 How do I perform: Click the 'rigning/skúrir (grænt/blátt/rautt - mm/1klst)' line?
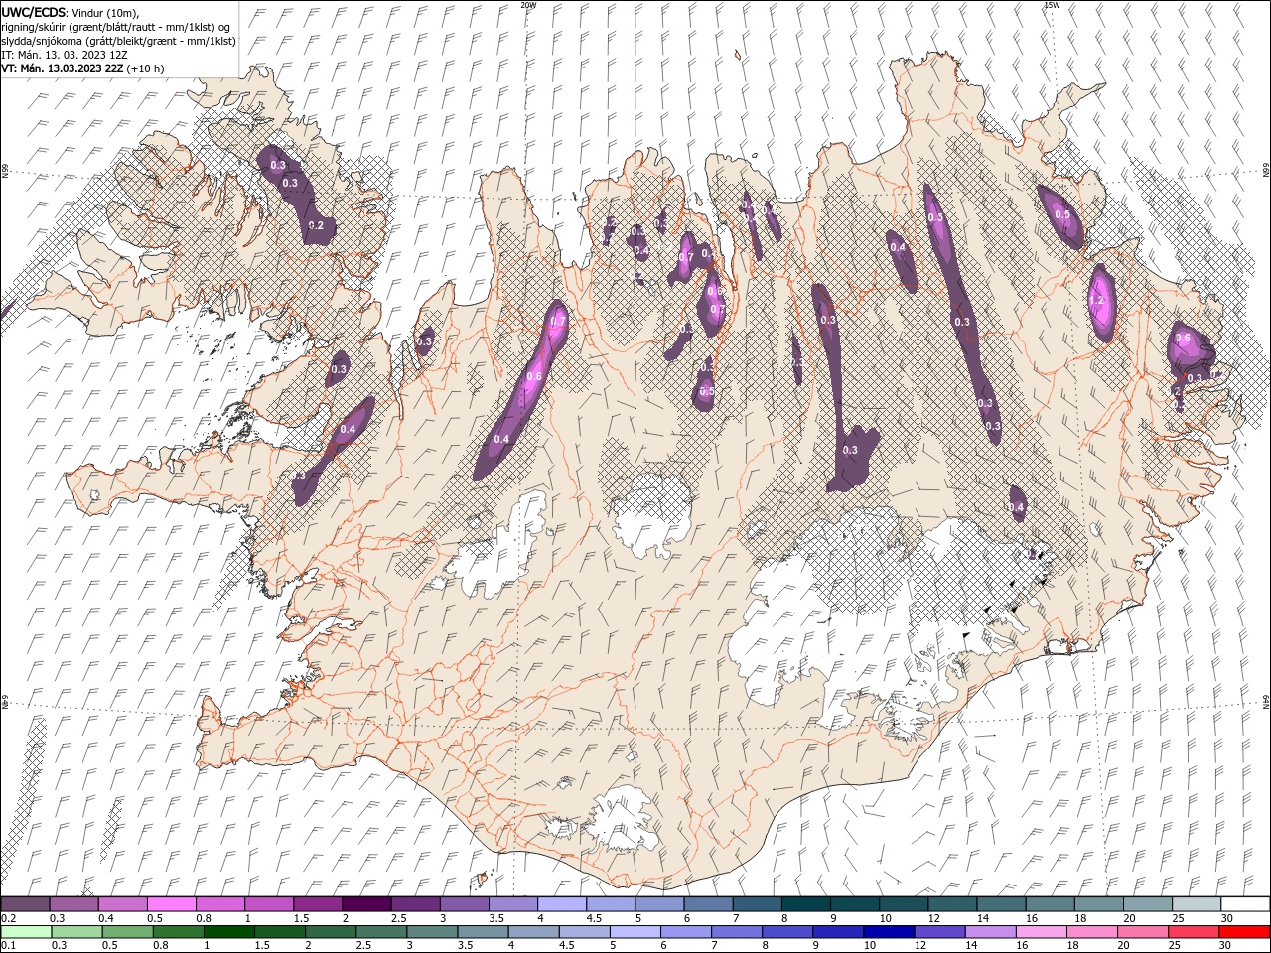click(114, 26)
